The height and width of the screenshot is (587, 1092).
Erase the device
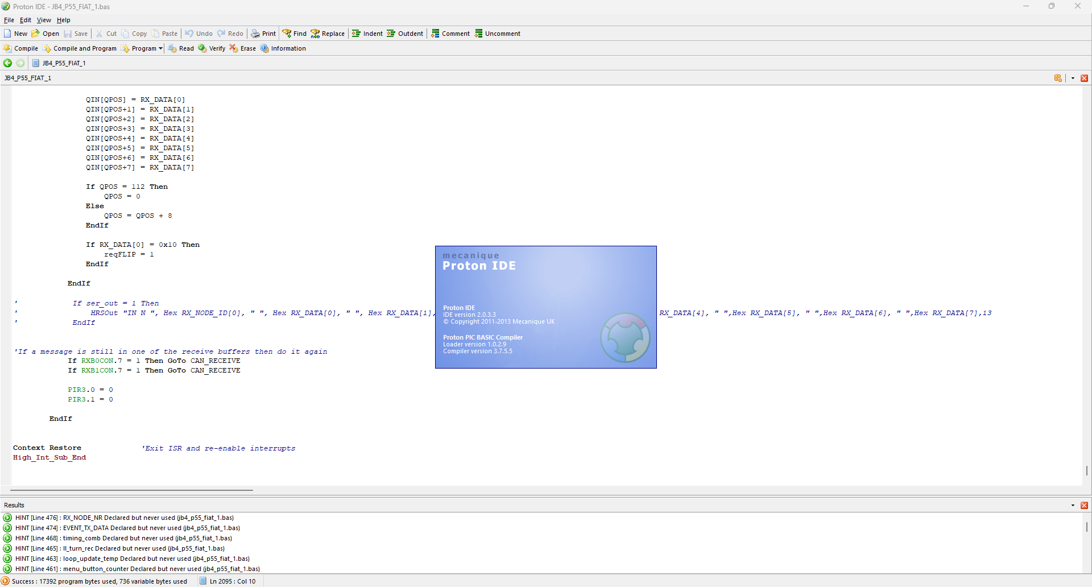pyautogui.click(x=242, y=48)
